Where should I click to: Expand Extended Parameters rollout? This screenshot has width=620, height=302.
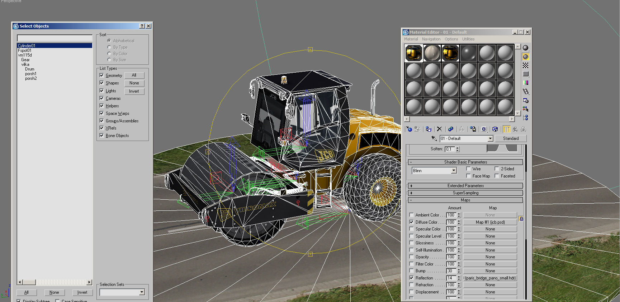pos(465,186)
